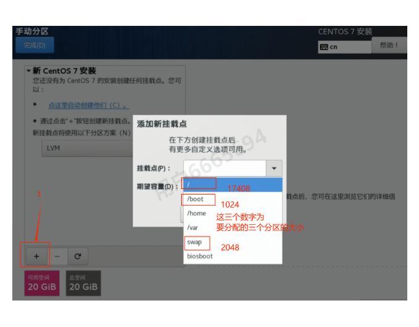Select the /home mount point option

tap(233, 213)
